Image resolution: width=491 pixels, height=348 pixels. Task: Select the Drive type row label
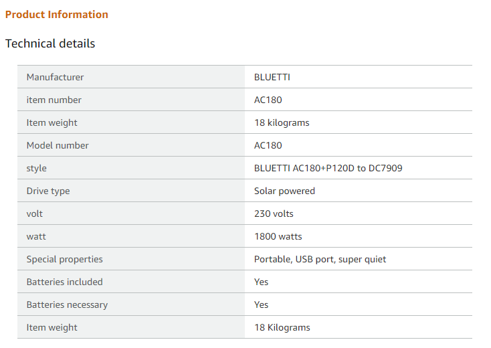48,191
